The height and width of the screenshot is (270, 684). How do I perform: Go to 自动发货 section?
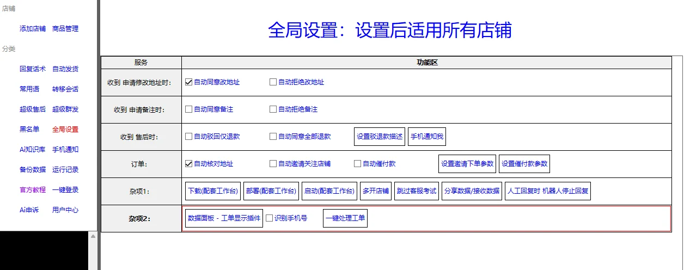pos(65,69)
